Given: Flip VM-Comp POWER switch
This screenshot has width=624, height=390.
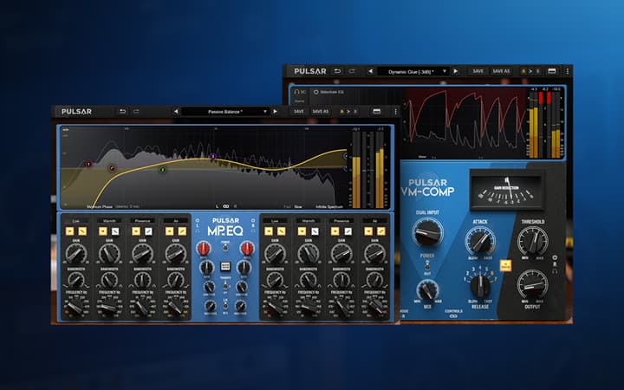Looking at the screenshot, I should click(x=427, y=265).
